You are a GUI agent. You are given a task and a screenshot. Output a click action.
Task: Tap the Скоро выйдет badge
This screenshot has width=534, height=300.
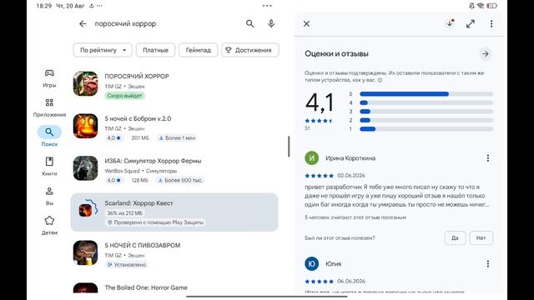(x=124, y=96)
